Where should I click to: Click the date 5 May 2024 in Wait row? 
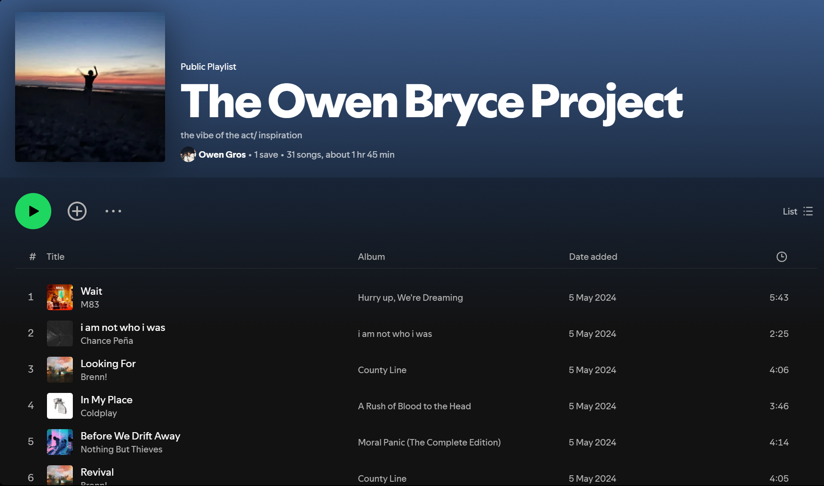pyautogui.click(x=593, y=298)
